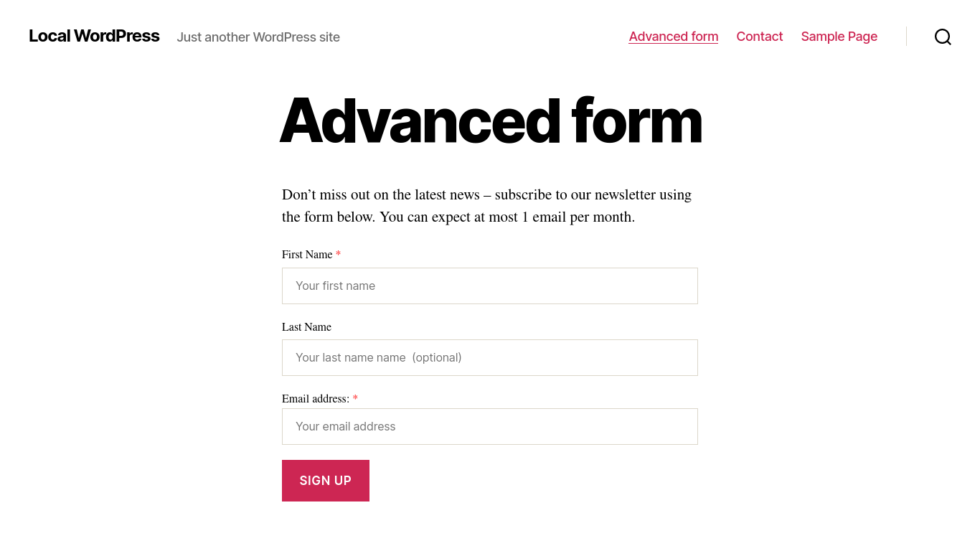
Task: Select the Your email address input
Action: pyautogui.click(x=489, y=426)
